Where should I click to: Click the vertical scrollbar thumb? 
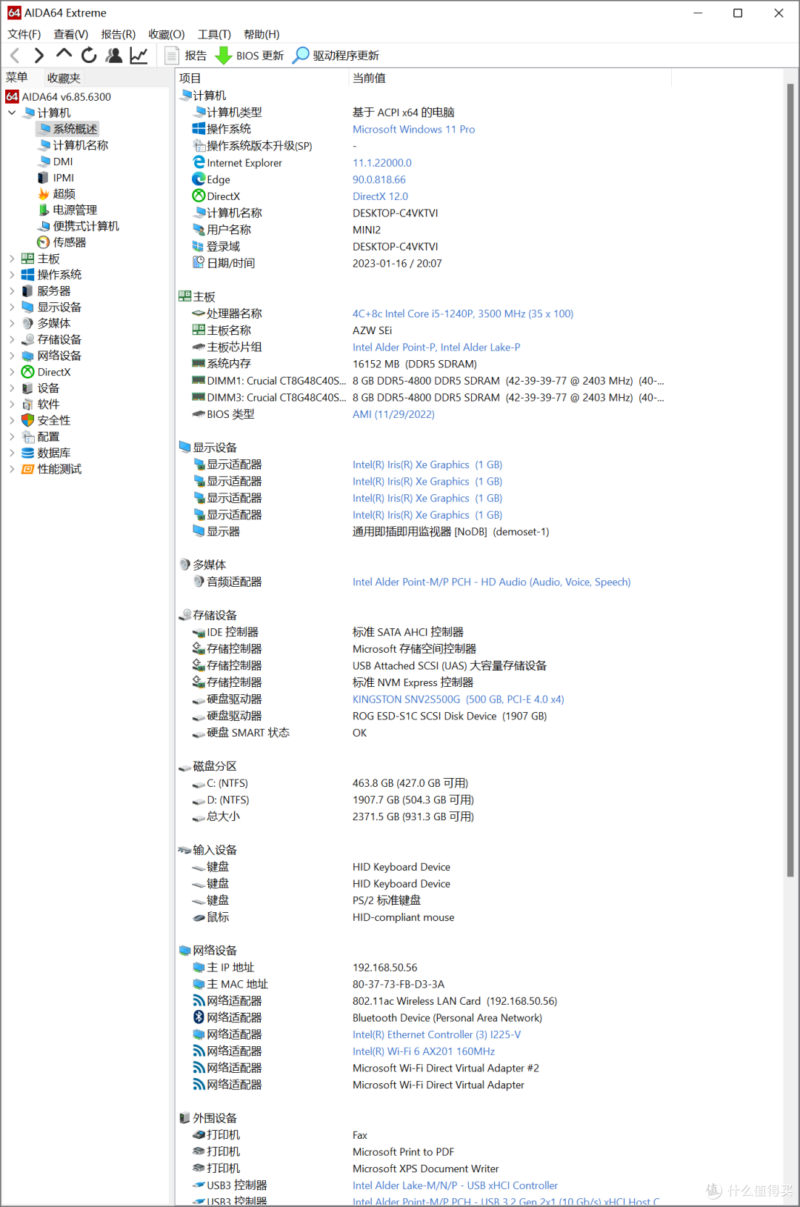pyautogui.click(x=790, y=480)
